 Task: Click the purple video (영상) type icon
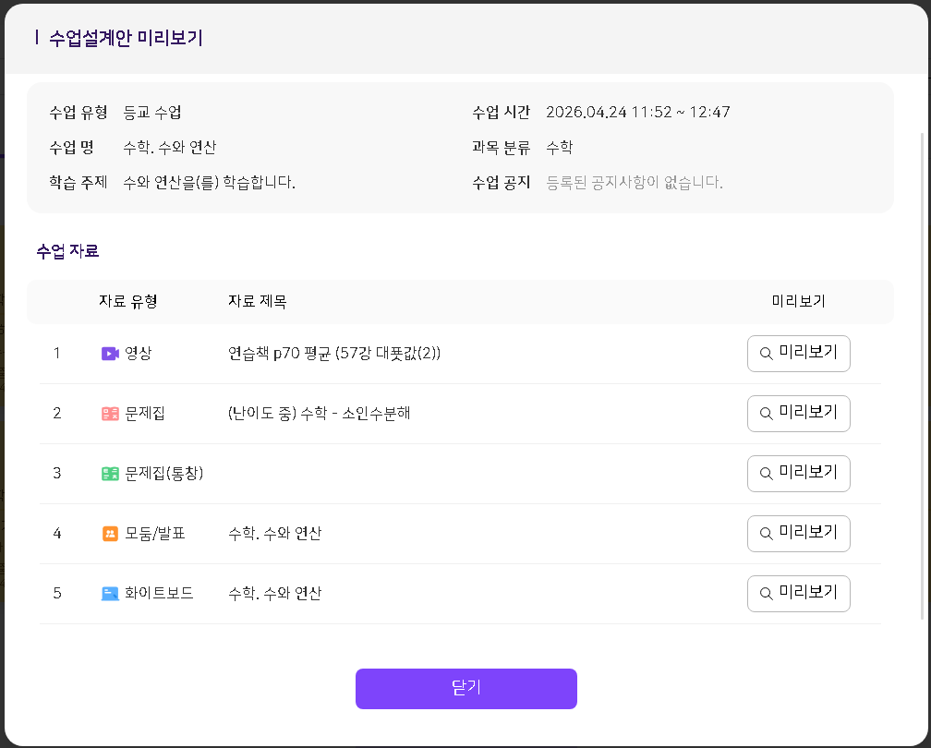pos(110,354)
